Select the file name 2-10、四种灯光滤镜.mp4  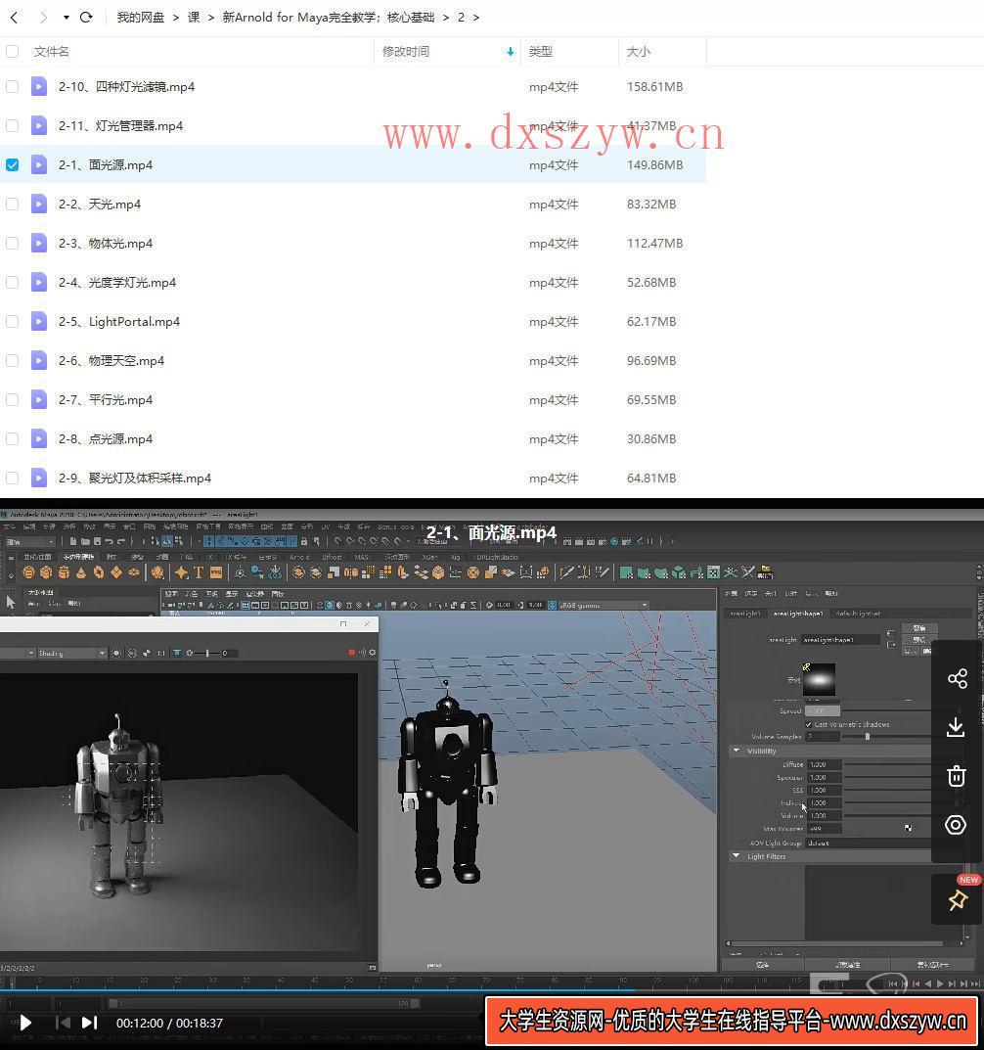126,86
